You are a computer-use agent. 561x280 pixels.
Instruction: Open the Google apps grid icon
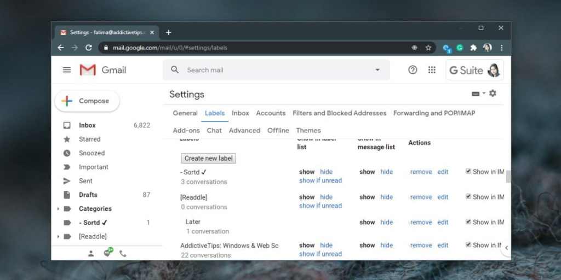[432, 70]
